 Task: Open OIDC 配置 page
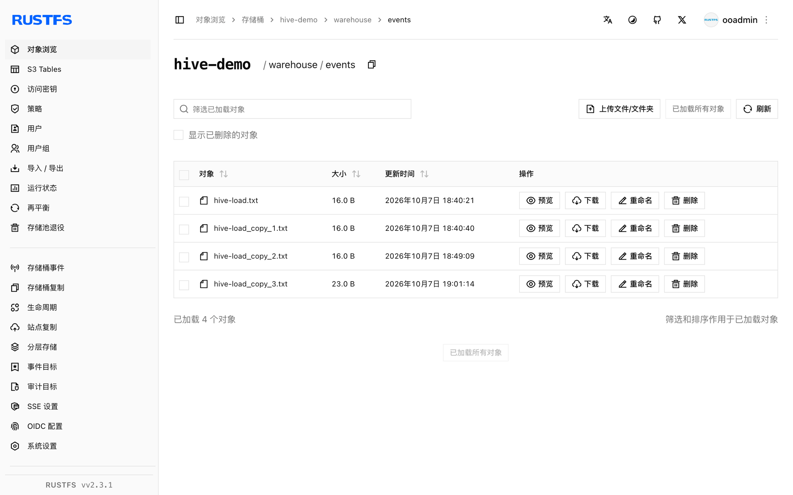click(x=78, y=426)
